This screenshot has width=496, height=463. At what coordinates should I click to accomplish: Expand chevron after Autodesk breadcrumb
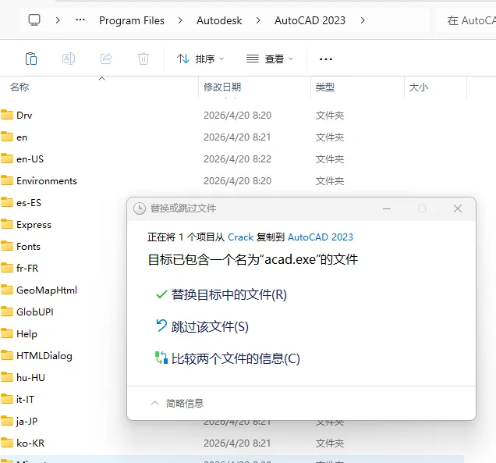(x=258, y=20)
